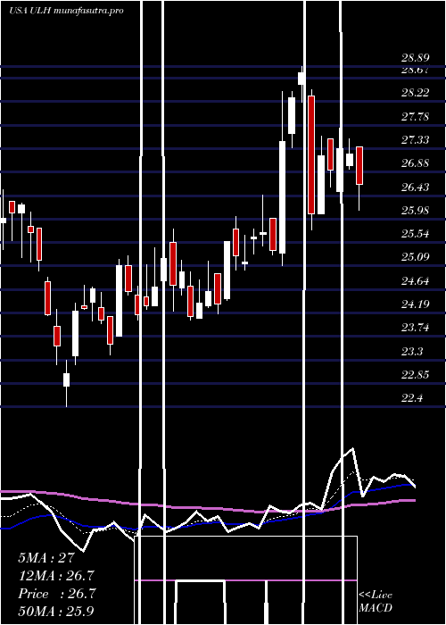This screenshot has width=446, height=625.
Task: Click the 27.78 price axis label
Action: point(415,116)
